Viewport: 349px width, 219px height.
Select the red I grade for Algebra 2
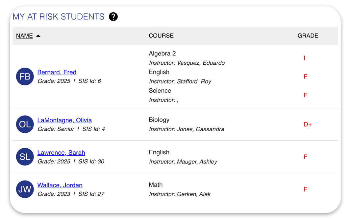(304, 58)
